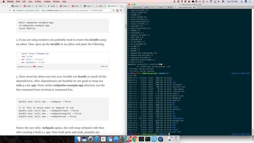
Task: Open the Edit menu
Action: (24, 2)
